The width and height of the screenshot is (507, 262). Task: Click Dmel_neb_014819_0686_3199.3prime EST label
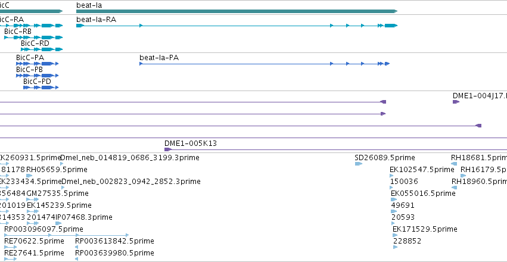(x=130, y=158)
